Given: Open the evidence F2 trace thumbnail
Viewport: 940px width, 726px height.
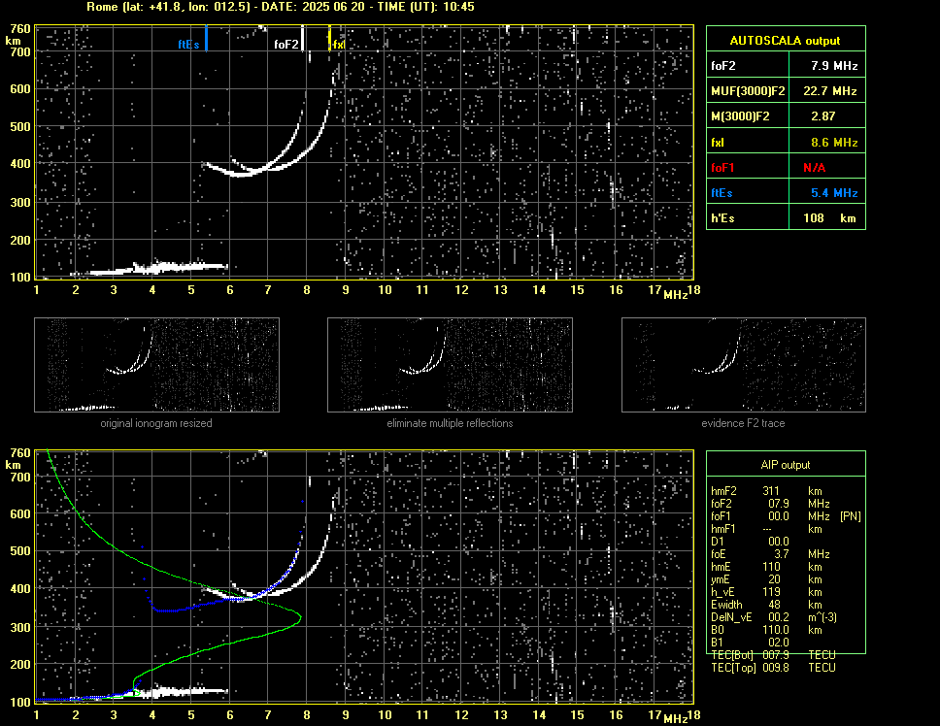Looking at the screenshot, I should (744, 365).
